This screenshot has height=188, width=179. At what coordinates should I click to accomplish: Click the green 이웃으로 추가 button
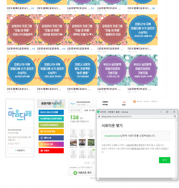click(82, 173)
